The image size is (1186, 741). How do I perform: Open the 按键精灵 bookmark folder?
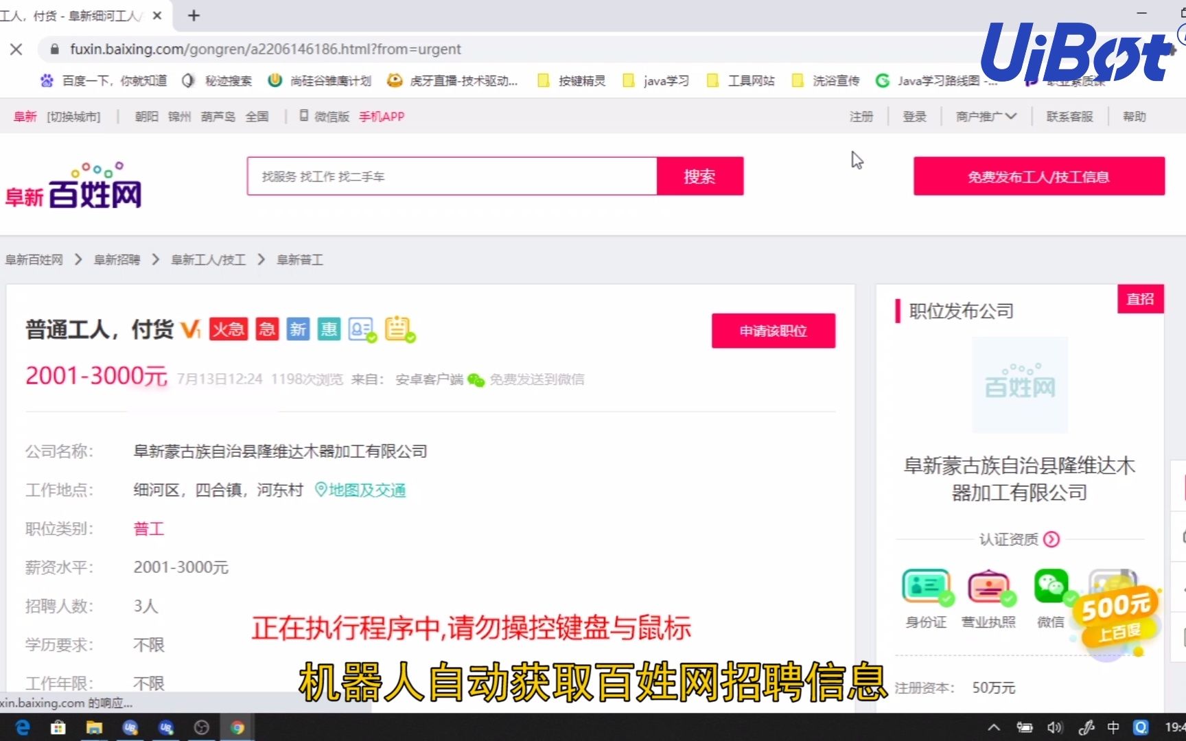[x=572, y=81]
